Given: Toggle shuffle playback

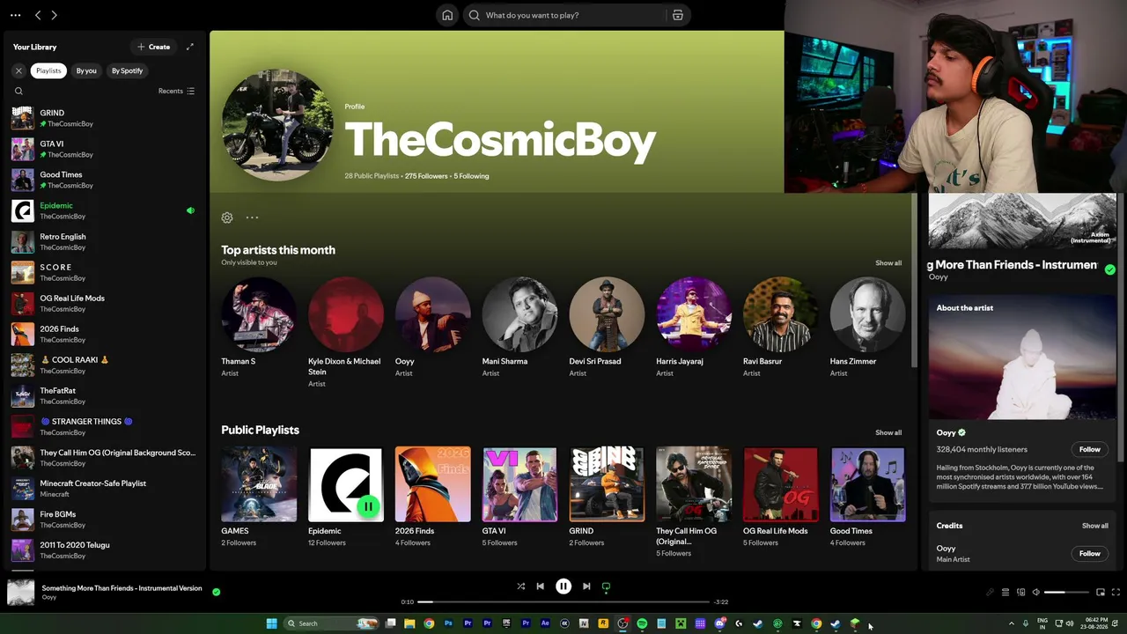Looking at the screenshot, I should point(520,586).
